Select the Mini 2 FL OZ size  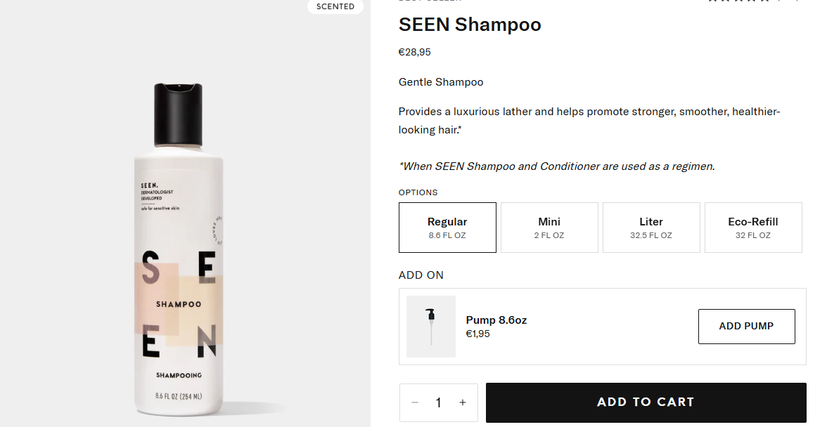click(549, 228)
